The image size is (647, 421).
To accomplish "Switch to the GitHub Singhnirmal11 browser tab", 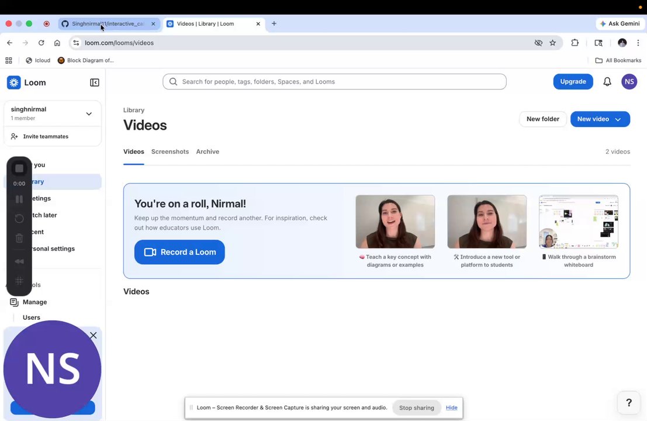I will pos(108,24).
